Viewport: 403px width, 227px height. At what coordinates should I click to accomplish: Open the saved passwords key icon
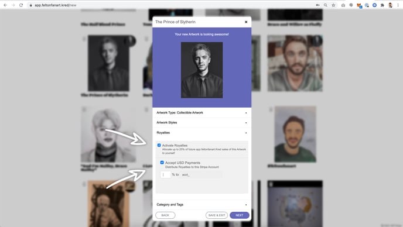[317, 5]
